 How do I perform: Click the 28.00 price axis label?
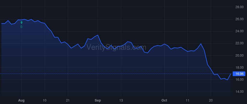point(239,7)
